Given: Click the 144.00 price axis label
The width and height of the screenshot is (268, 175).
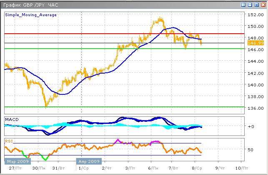Looking at the screenshot, I should coord(255,61).
